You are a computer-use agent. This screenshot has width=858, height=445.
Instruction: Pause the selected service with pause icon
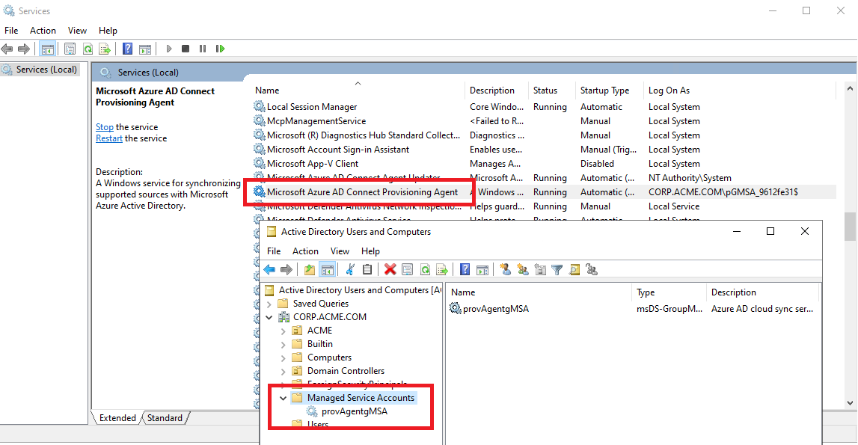point(202,48)
